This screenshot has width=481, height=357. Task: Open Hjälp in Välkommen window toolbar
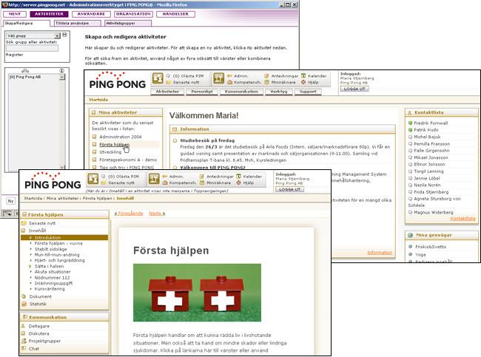(310, 82)
